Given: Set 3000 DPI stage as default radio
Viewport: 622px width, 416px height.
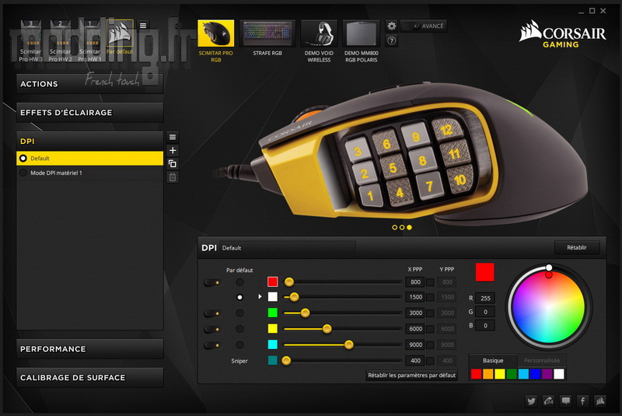Looking at the screenshot, I should click(239, 313).
